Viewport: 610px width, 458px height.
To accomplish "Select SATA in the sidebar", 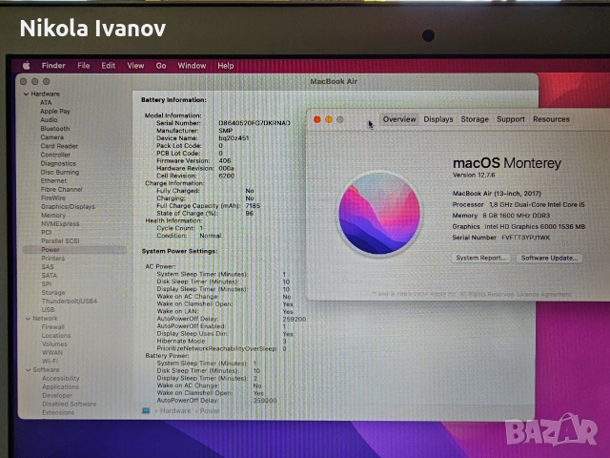I will [49, 276].
